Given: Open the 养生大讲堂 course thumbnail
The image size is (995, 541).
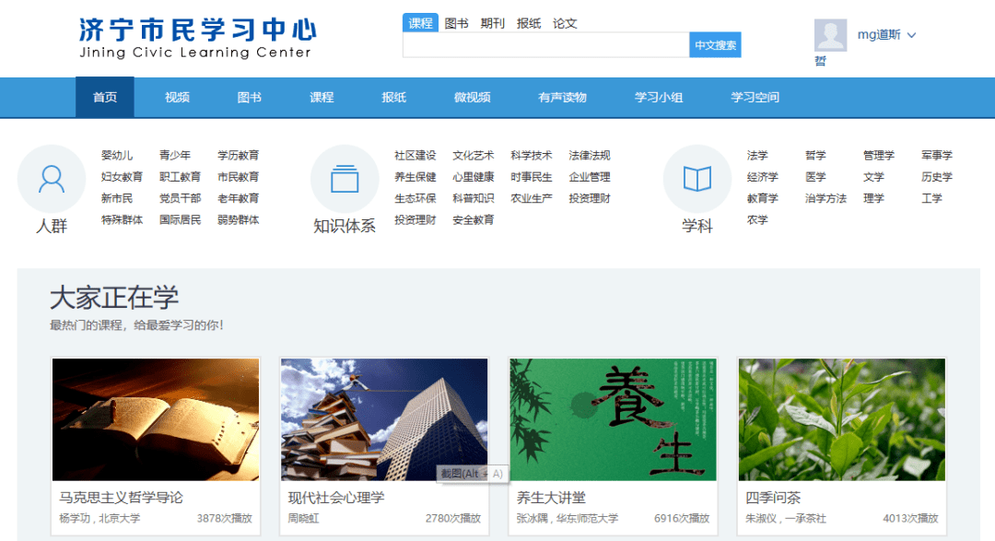Looking at the screenshot, I should (x=613, y=419).
